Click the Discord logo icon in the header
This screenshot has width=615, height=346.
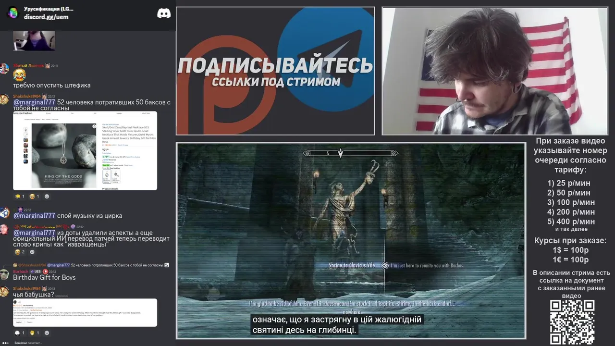point(164,13)
